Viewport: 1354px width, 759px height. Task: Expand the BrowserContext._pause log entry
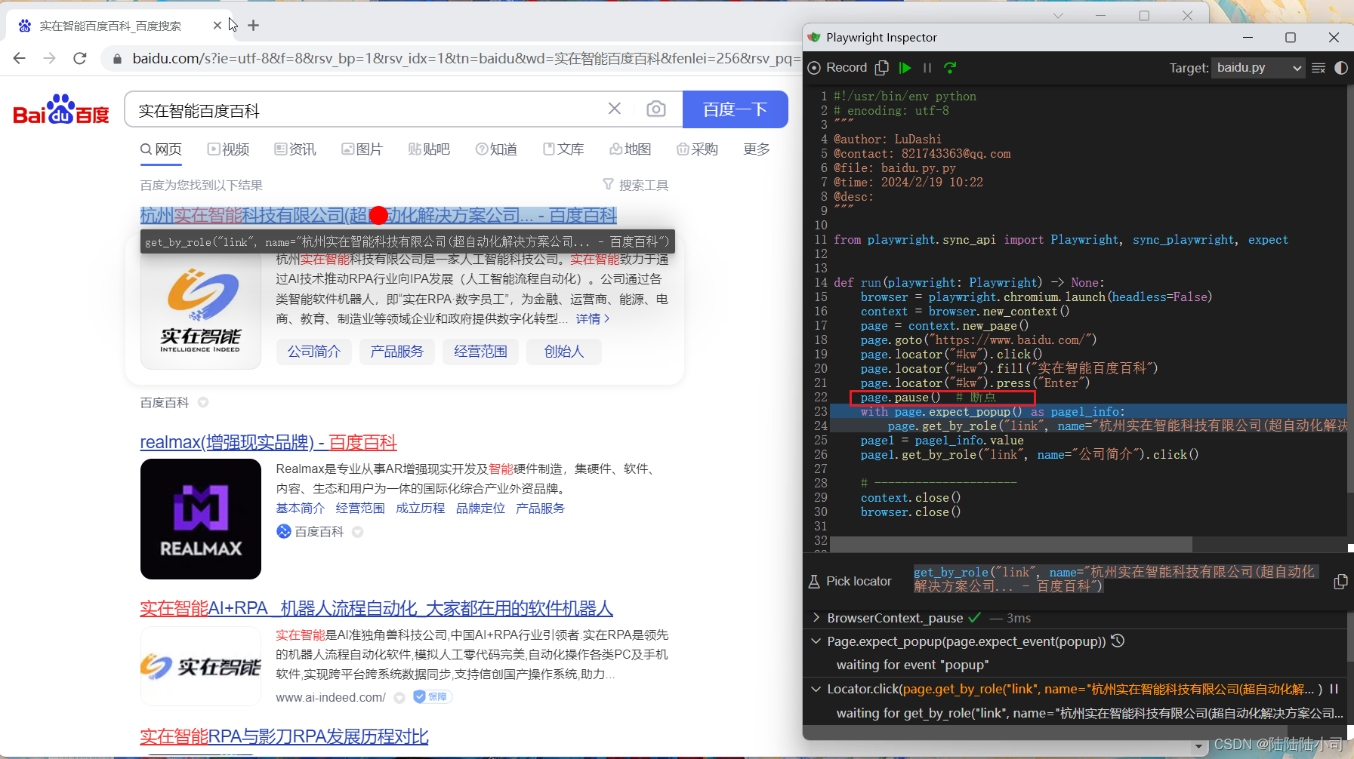point(816,617)
